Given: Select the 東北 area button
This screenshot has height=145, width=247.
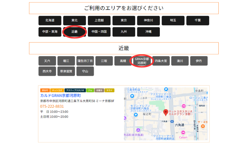Looking at the screenshot, I should click(74, 20).
